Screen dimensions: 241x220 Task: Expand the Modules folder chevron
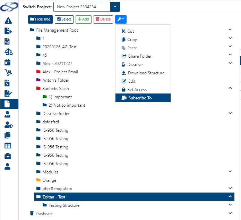[x=230, y=171]
